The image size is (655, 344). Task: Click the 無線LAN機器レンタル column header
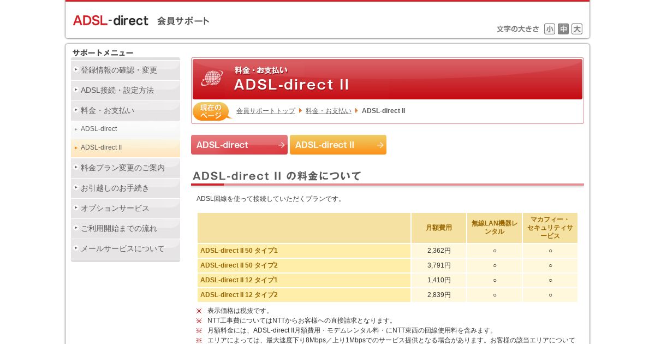[495, 228]
